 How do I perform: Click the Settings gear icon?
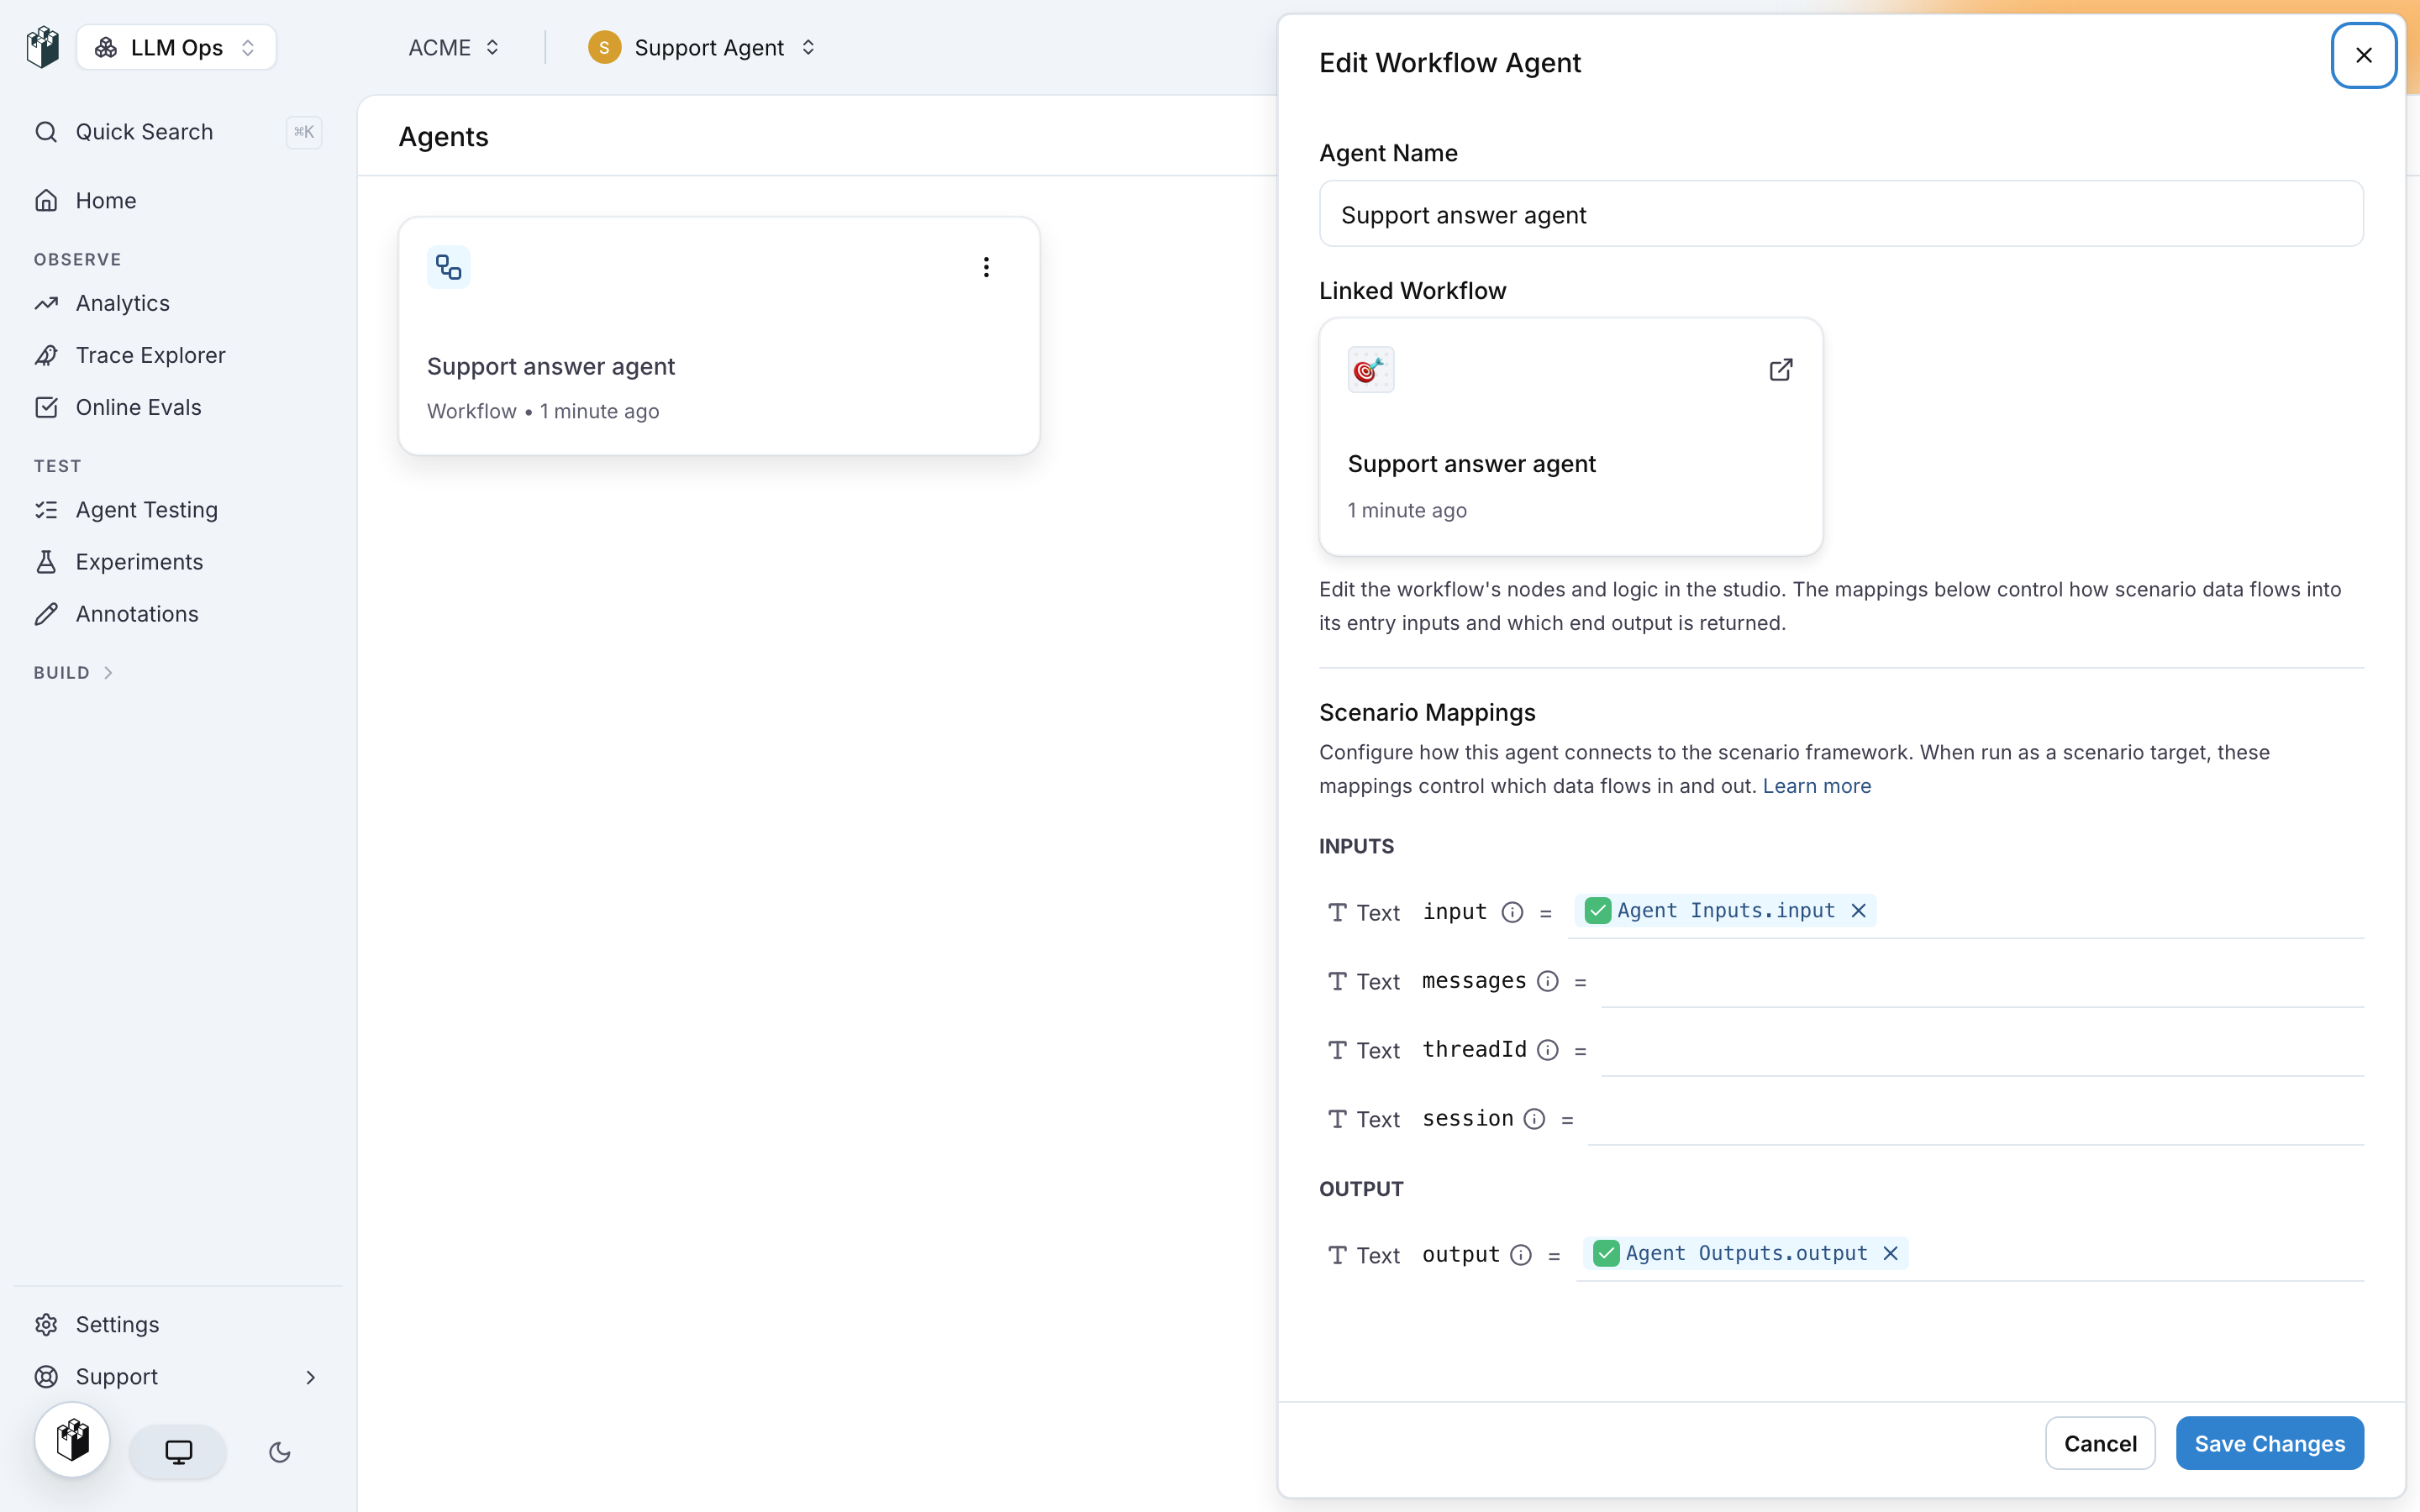pyautogui.click(x=46, y=1324)
